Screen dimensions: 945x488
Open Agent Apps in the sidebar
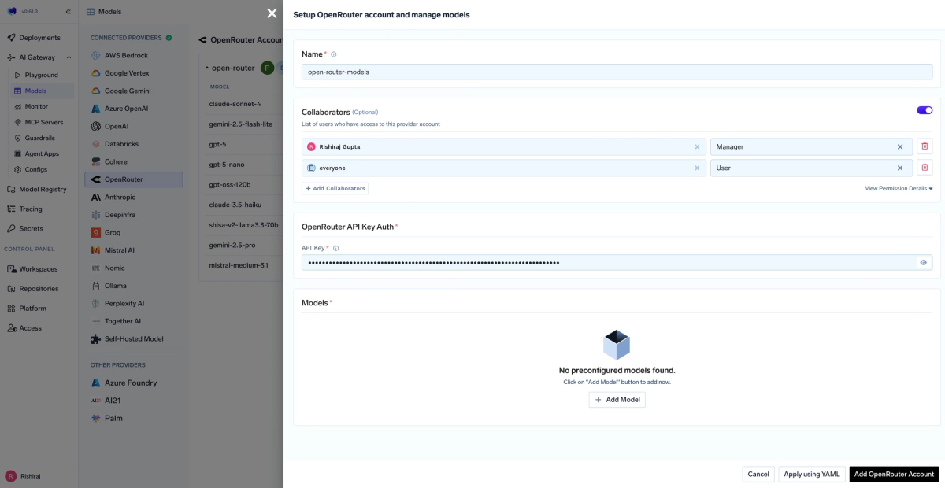(42, 153)
